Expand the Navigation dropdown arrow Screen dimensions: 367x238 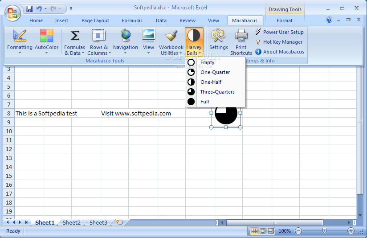pos(126,53)
